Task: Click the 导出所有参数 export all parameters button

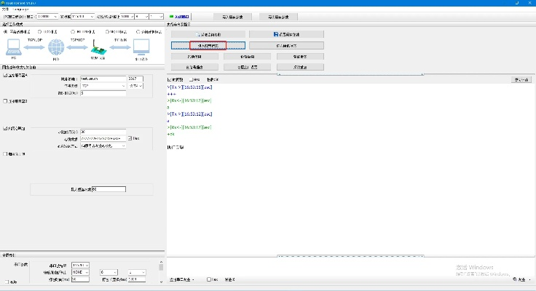Action: pyautogui.click(x=278, y=17)
